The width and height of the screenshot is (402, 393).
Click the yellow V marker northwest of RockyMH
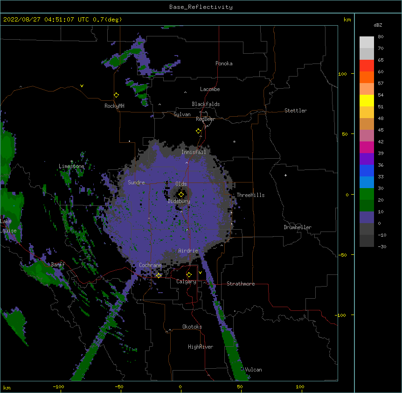coord(82,86)
